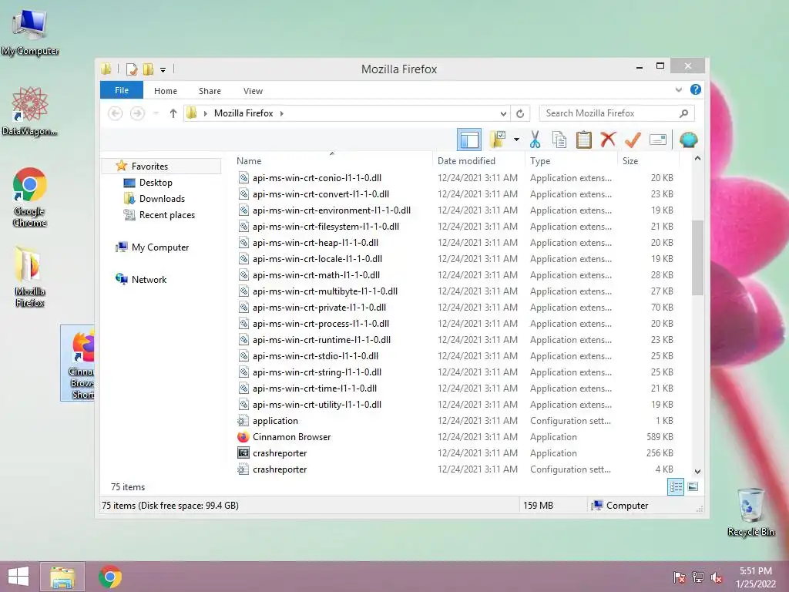Select the My Computer desktop icon
The image size is (789, 592).
pos(30,32)
